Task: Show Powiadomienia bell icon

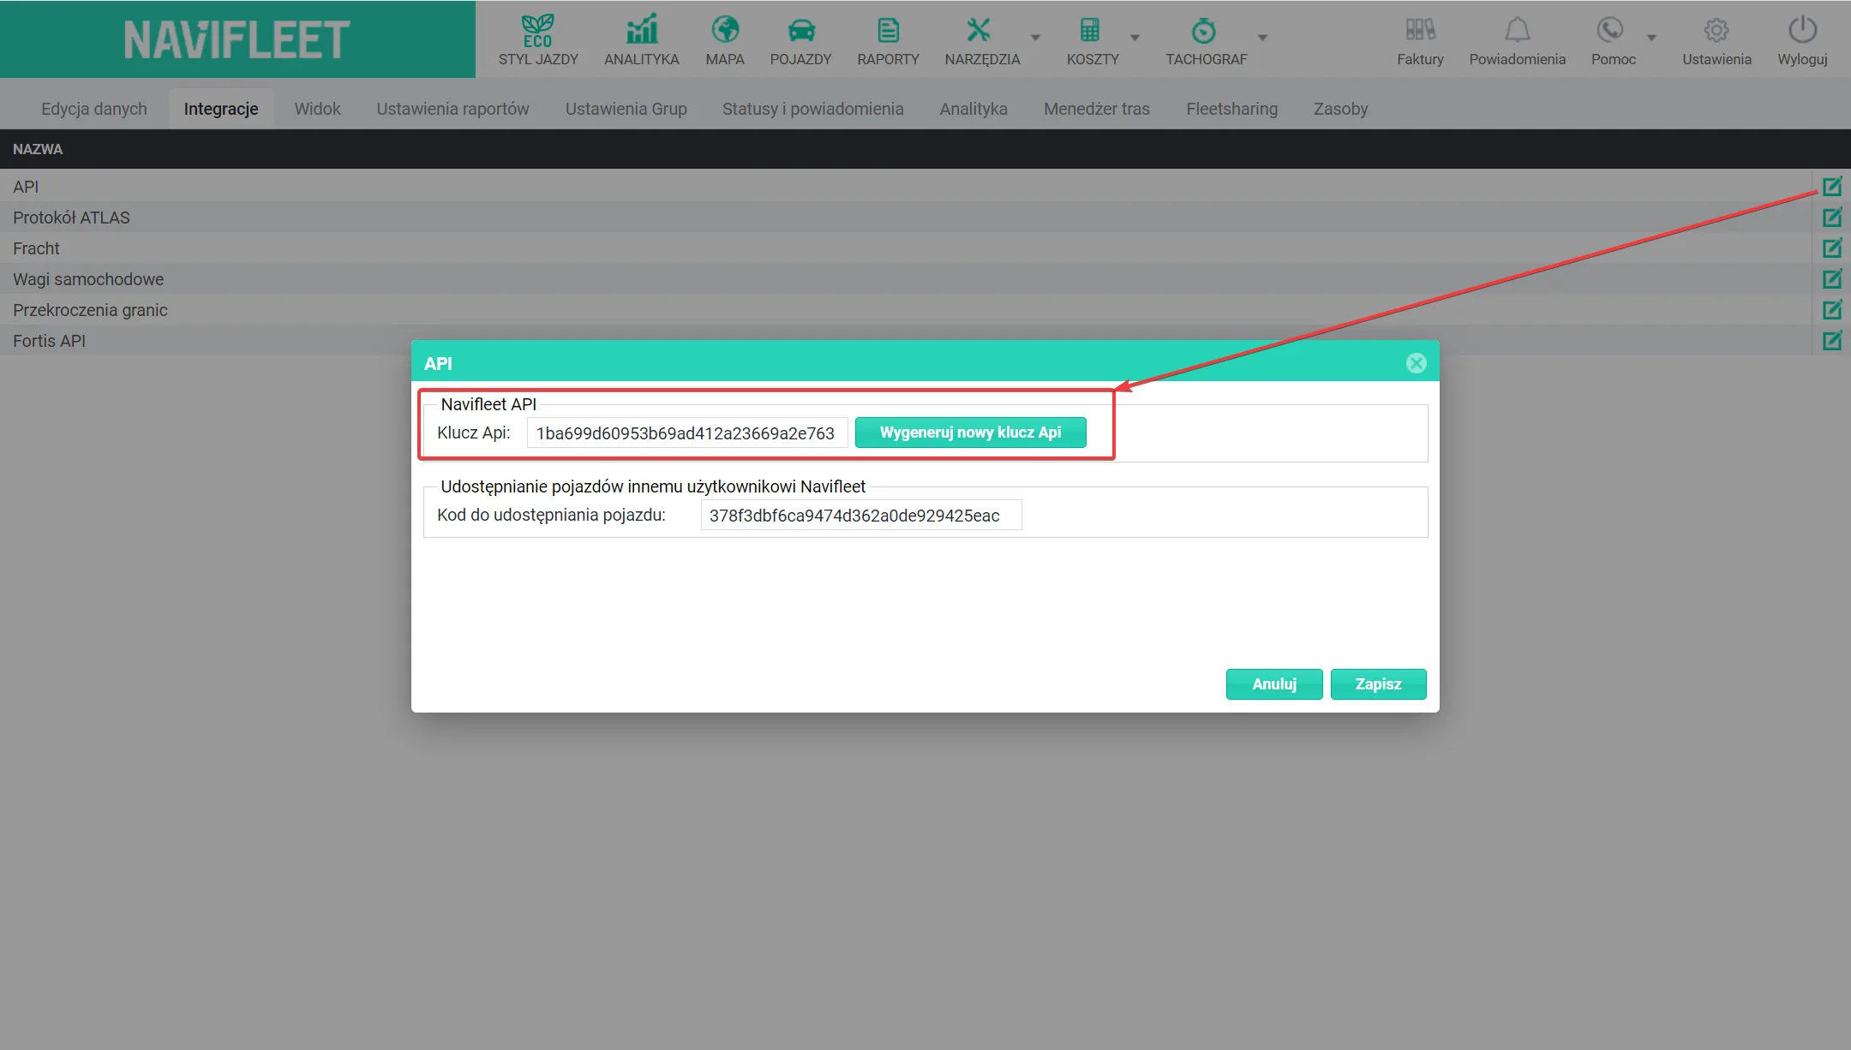Action: [1518, 30]
